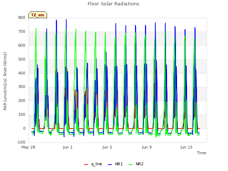Toggle the q_line legend entry
This screenshot has width=228, height=171.
[x=93, y=164]
